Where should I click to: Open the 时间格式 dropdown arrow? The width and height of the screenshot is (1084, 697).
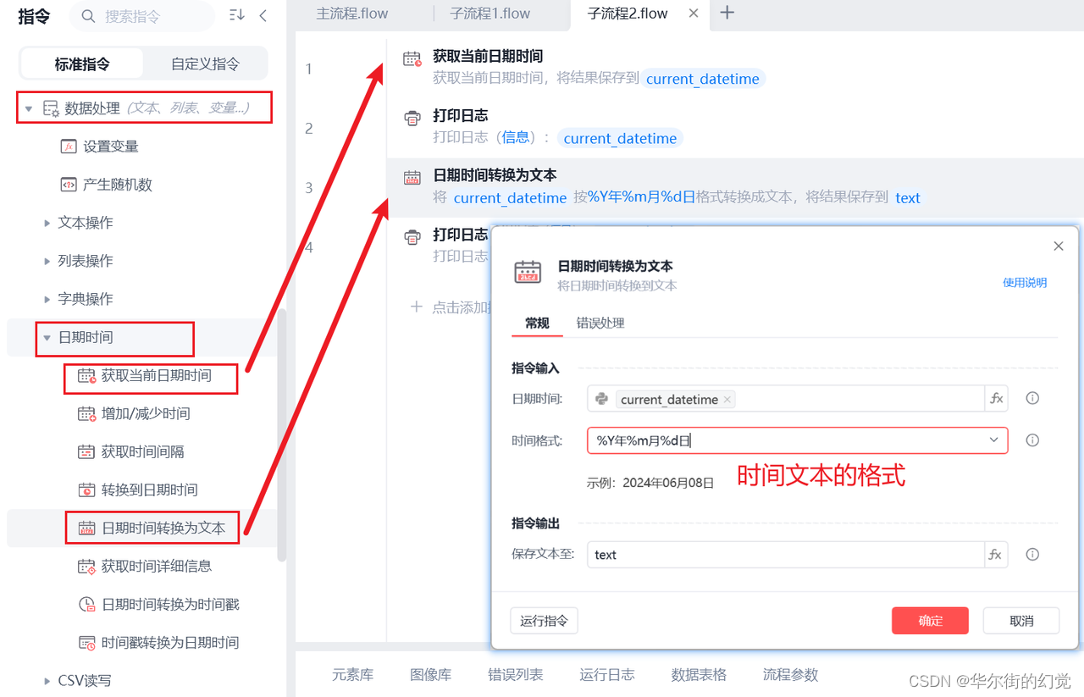pos(994,440)
